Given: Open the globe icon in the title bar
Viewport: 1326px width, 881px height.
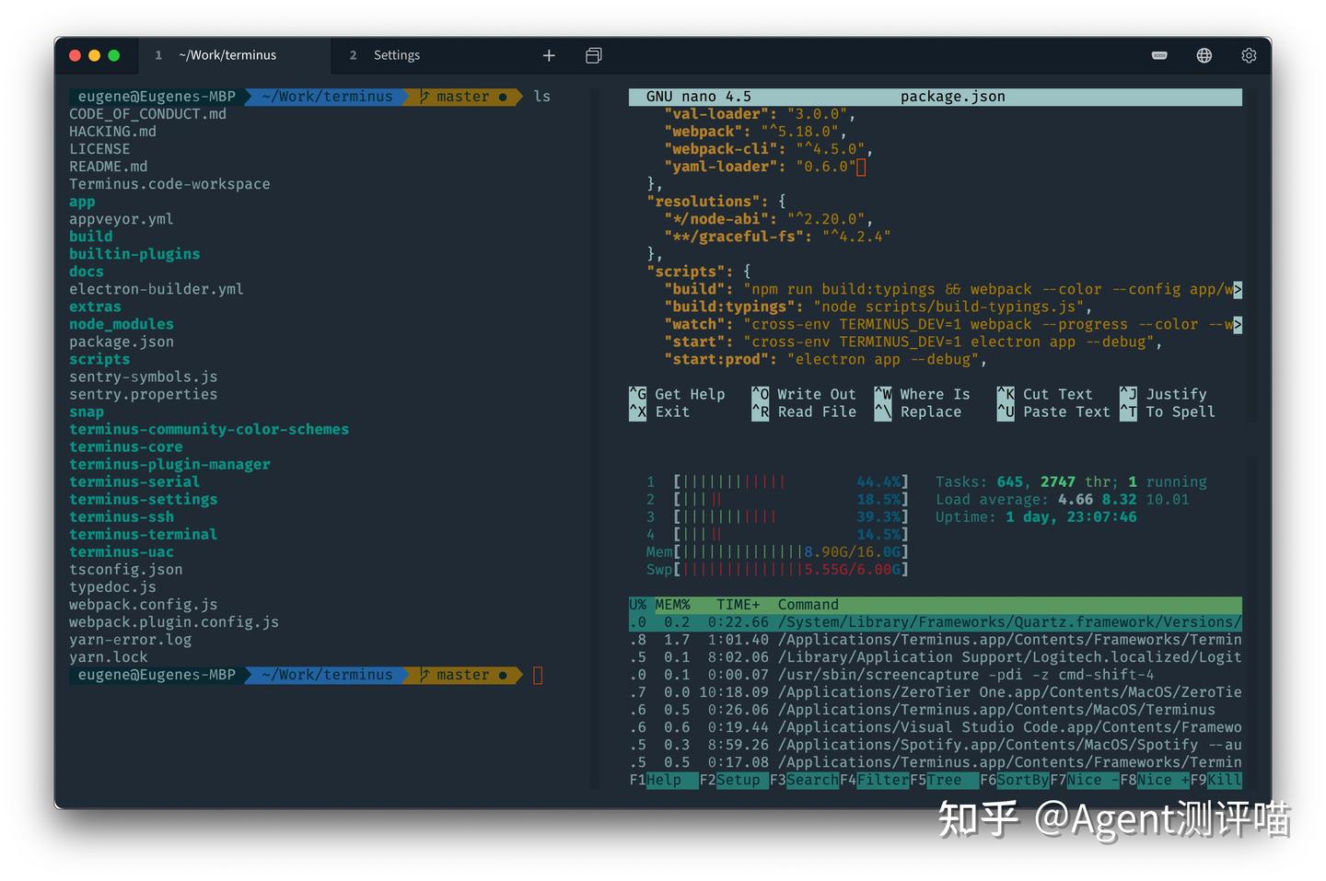Looking at the screenshot, I should click(1204, 55).
